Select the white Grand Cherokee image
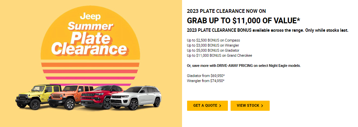Image resolution: width=358 pixels, height=127 pixels. point(136,98)
